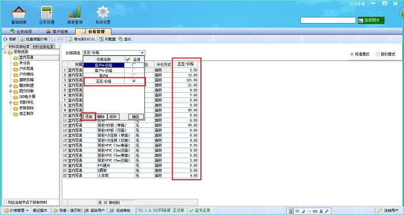
Task: Click the 证书正常 green check status
Action: tap(200, 210)
